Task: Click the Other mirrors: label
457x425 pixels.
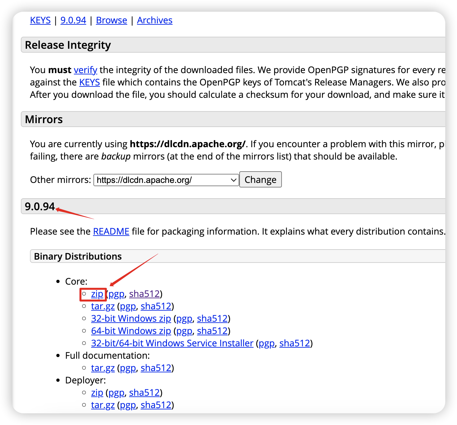Action: (x=61, y=180)
